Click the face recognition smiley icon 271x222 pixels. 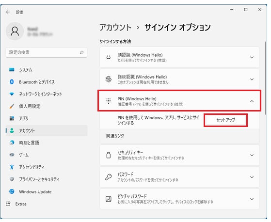(109, 57)
